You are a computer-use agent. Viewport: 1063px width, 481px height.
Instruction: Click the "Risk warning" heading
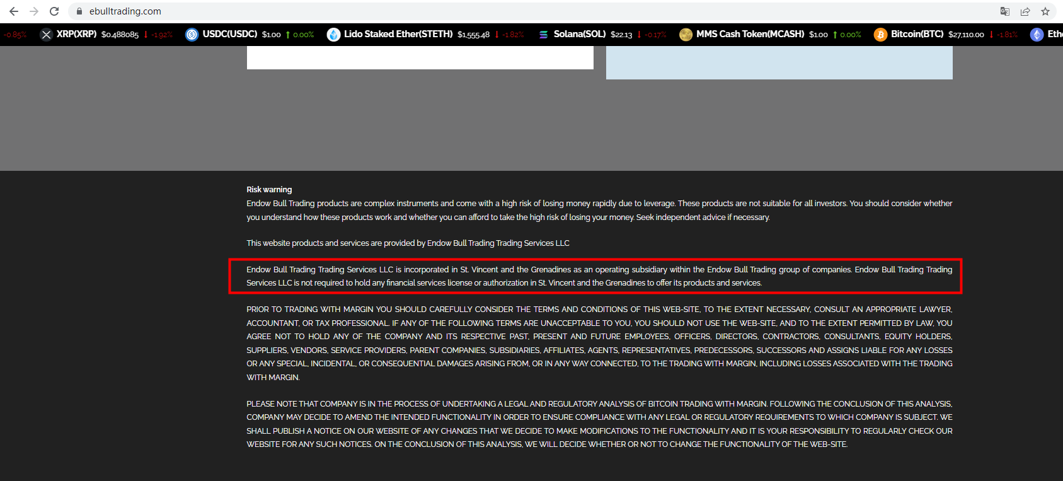coord(269,190)
